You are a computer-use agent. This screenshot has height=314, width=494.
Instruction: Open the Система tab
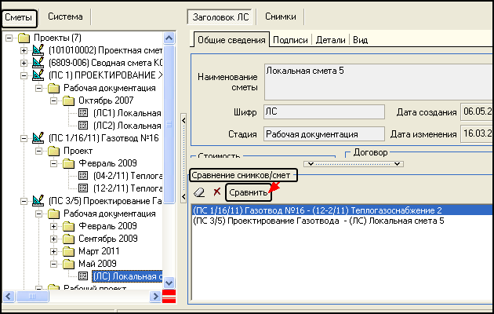(65, 16)
